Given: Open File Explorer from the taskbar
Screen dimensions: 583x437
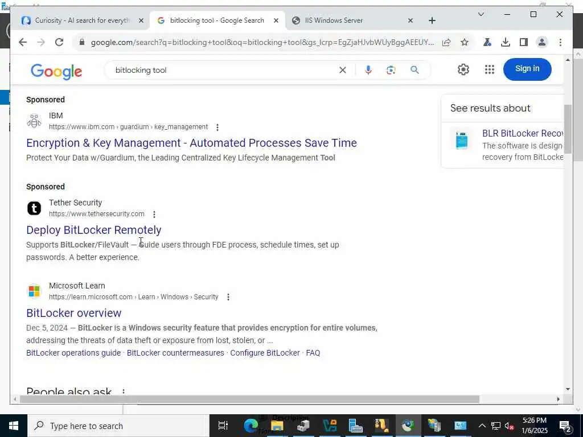Looking at the screenshot, I should click(277, 426).
